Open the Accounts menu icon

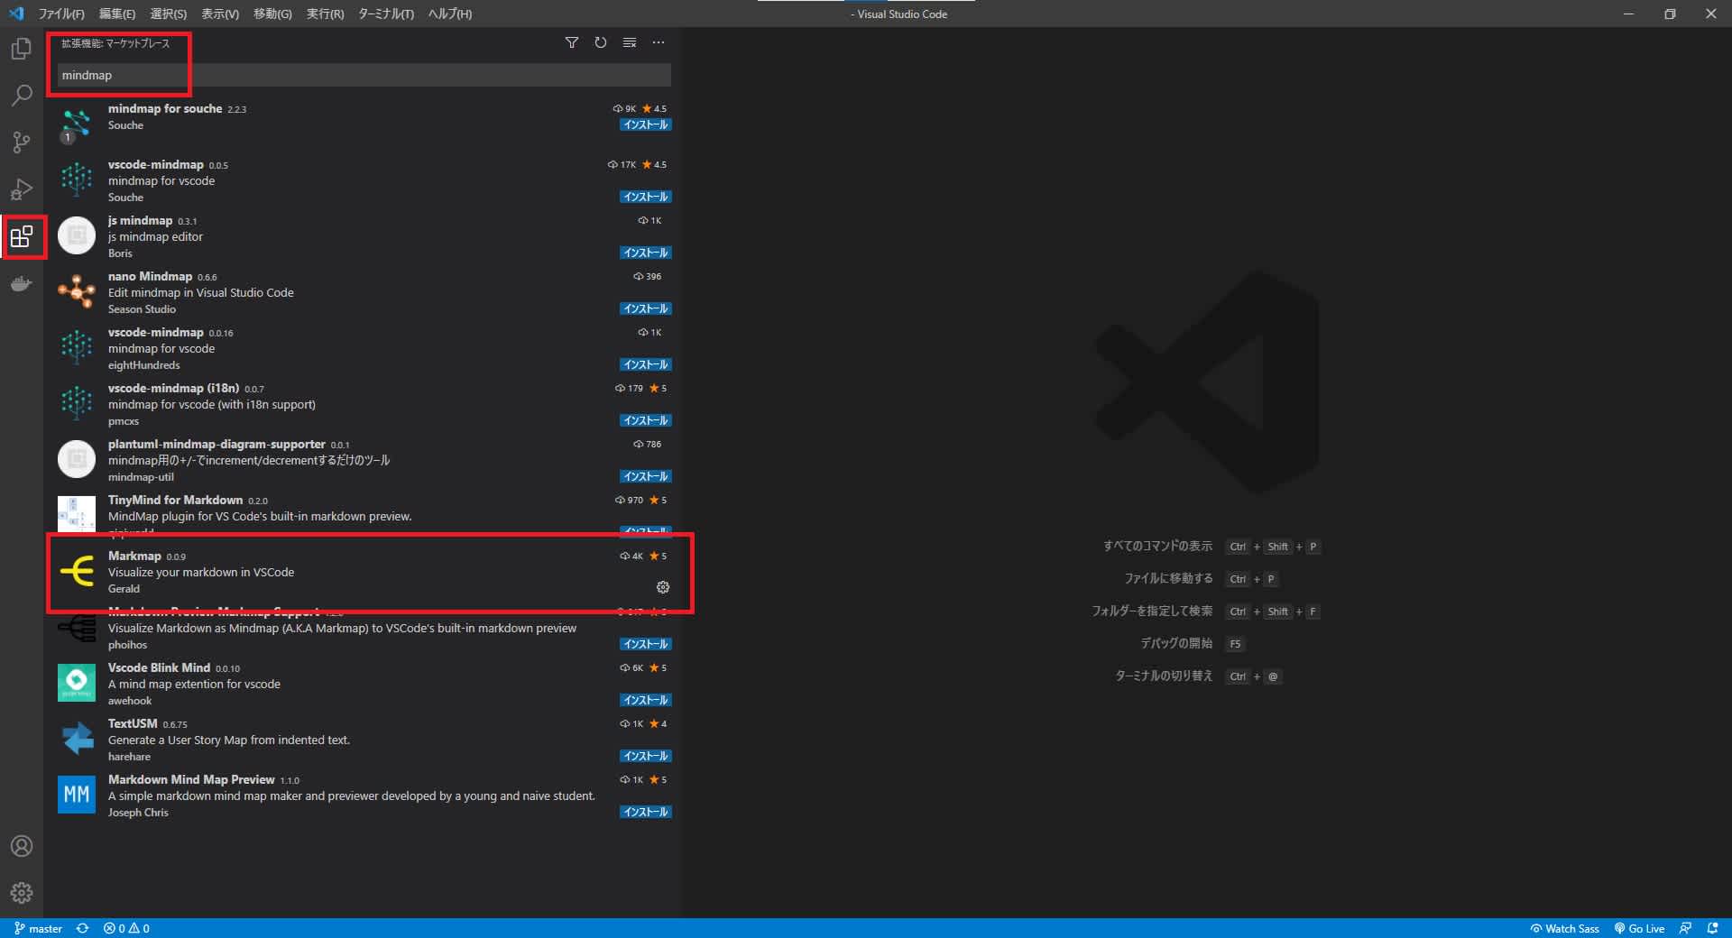(x=22, y=846)
